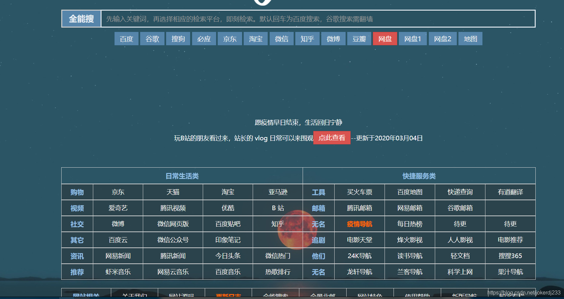Image resolution: width=564 pixels, height=299 pixels.
Task: Open 腾讯邮箱 link
Action: (x=360, y=208)
